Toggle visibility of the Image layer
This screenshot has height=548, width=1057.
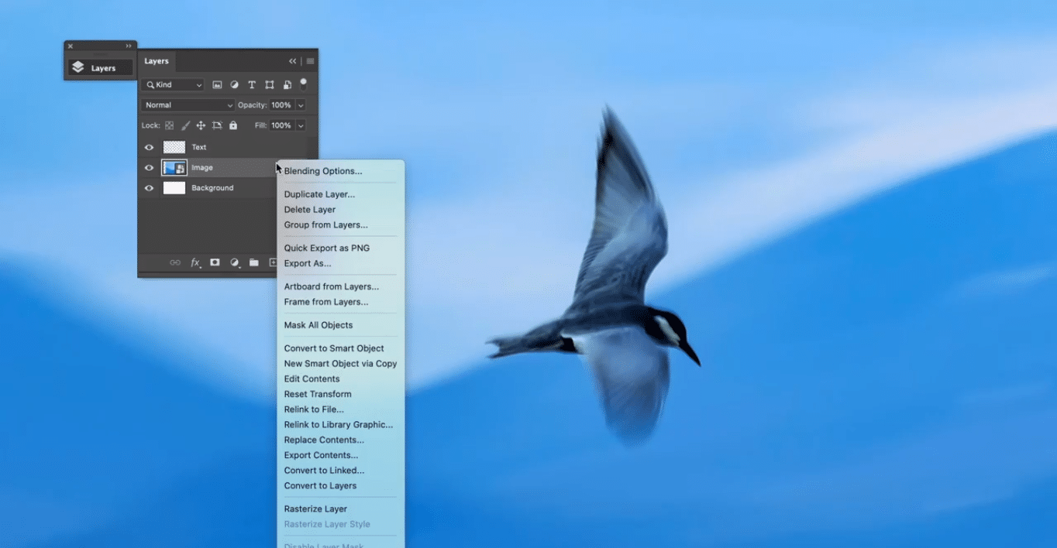(149, 168)
